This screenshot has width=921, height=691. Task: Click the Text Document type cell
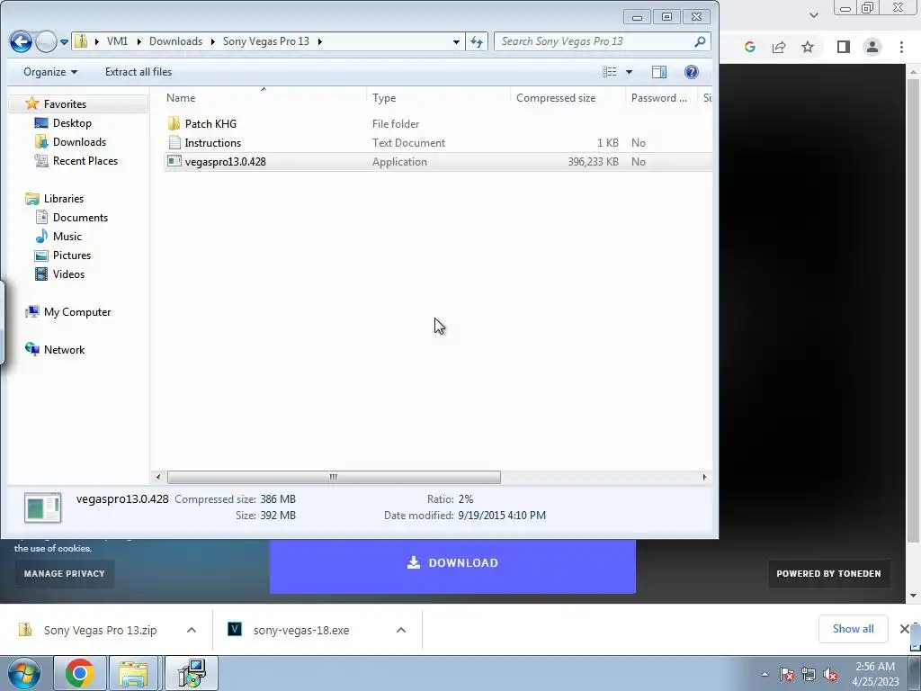coord(409,143)
